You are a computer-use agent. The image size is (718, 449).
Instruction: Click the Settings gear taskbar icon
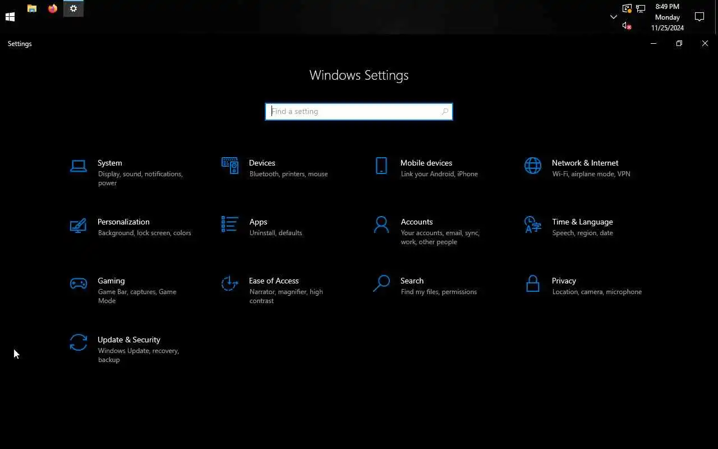(x=73, y=8)
